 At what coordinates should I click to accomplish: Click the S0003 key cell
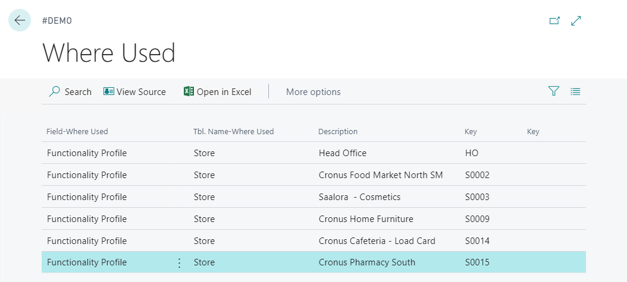click(477, 197)
